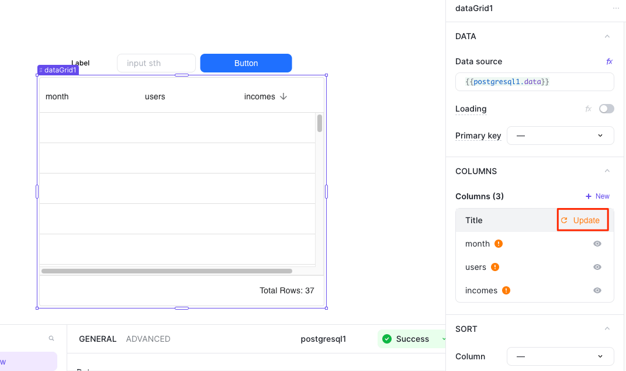This screenshot has height=371, width=626.
Task: Click the 'input sth' text field
Action: [x=156, y=63]
